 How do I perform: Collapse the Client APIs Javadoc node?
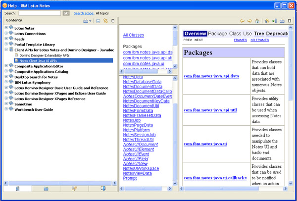[x=6, y=50]
